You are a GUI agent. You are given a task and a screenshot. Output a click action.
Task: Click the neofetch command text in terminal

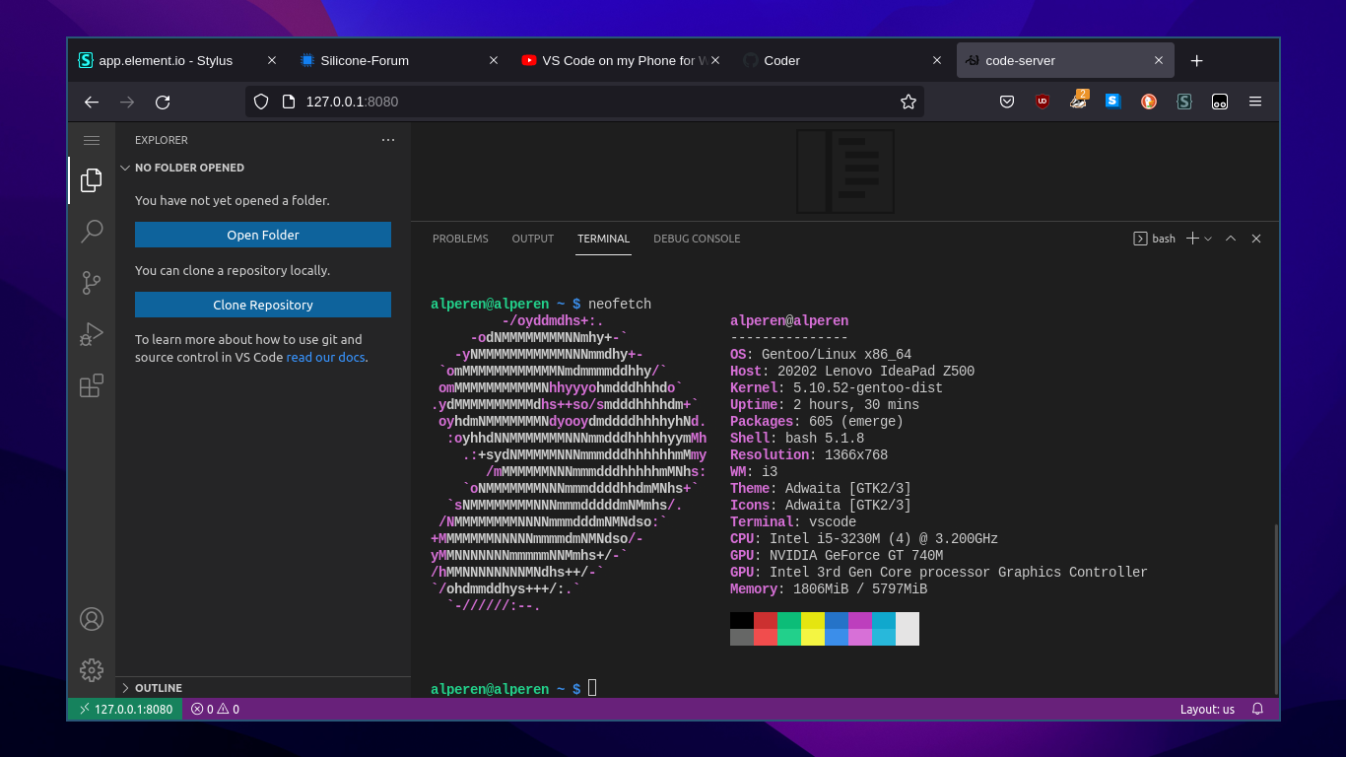620,304
